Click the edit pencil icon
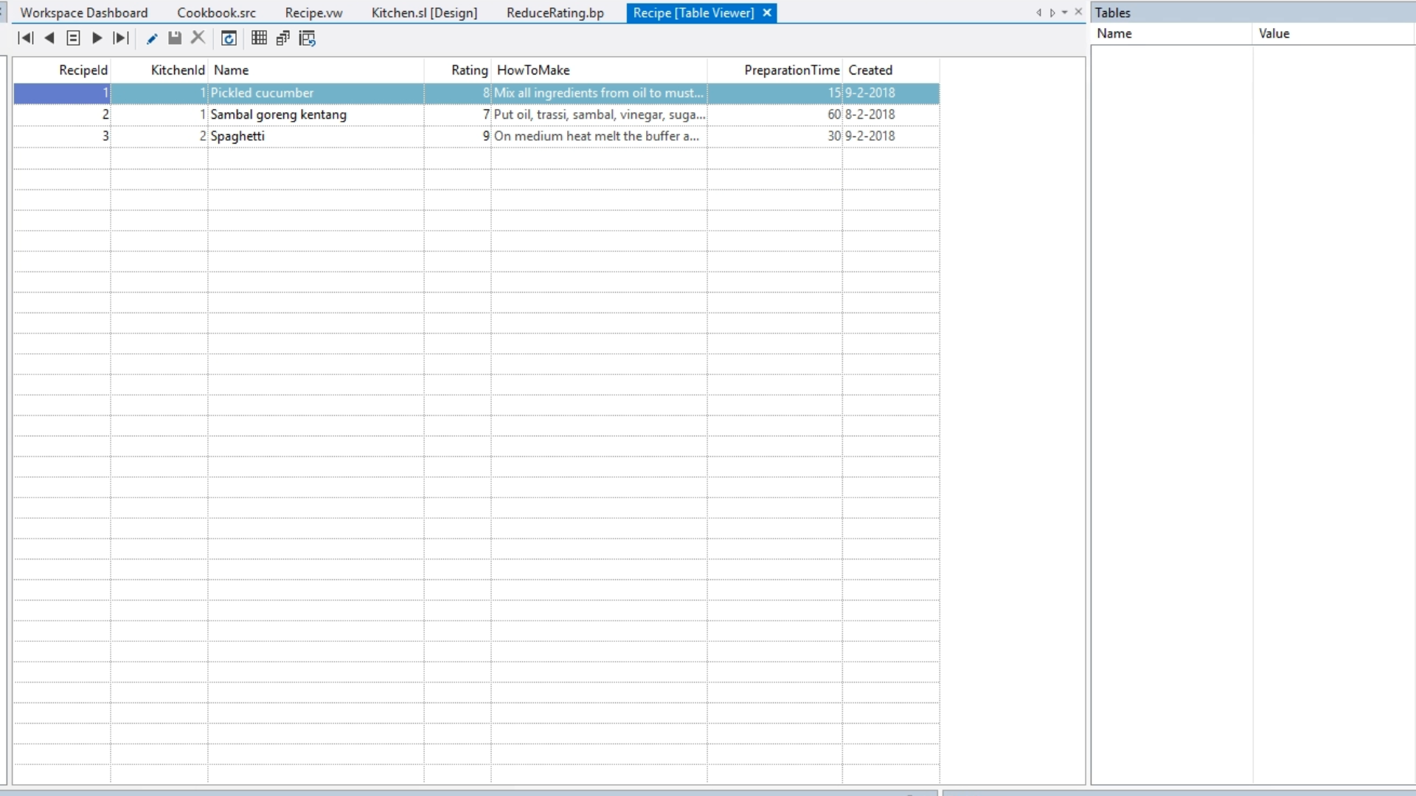 click(x=152, y=38)
